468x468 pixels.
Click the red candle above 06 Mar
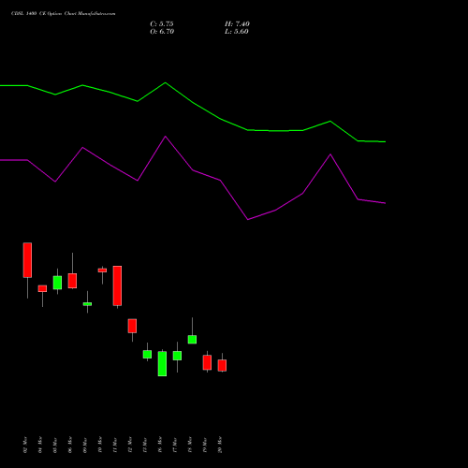tap(72, 281)
